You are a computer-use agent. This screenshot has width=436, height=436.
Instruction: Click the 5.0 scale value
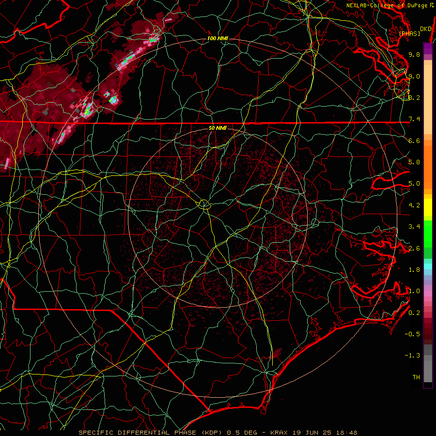pyautogui.click(x=414, y=184)
